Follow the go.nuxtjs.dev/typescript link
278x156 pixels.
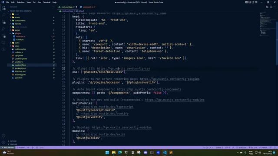(107, 107)
